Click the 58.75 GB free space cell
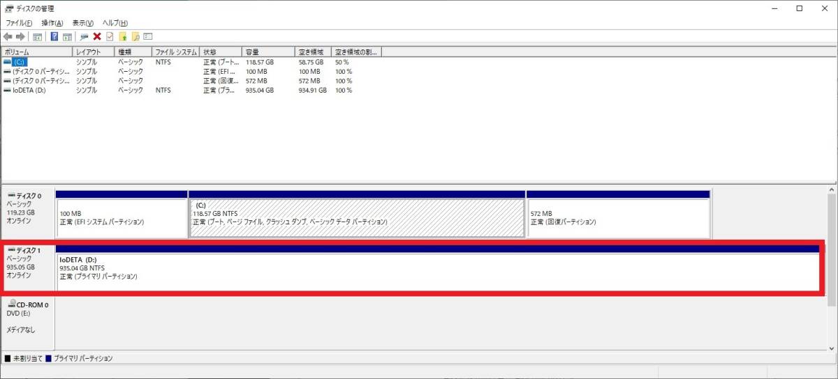Screen dimensions: 838x379 point(312,62)
